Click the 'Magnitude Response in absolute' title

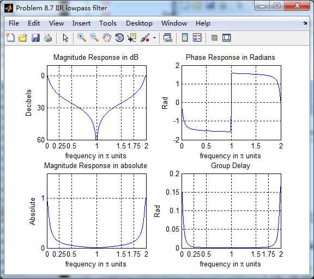tap(95, 166)
